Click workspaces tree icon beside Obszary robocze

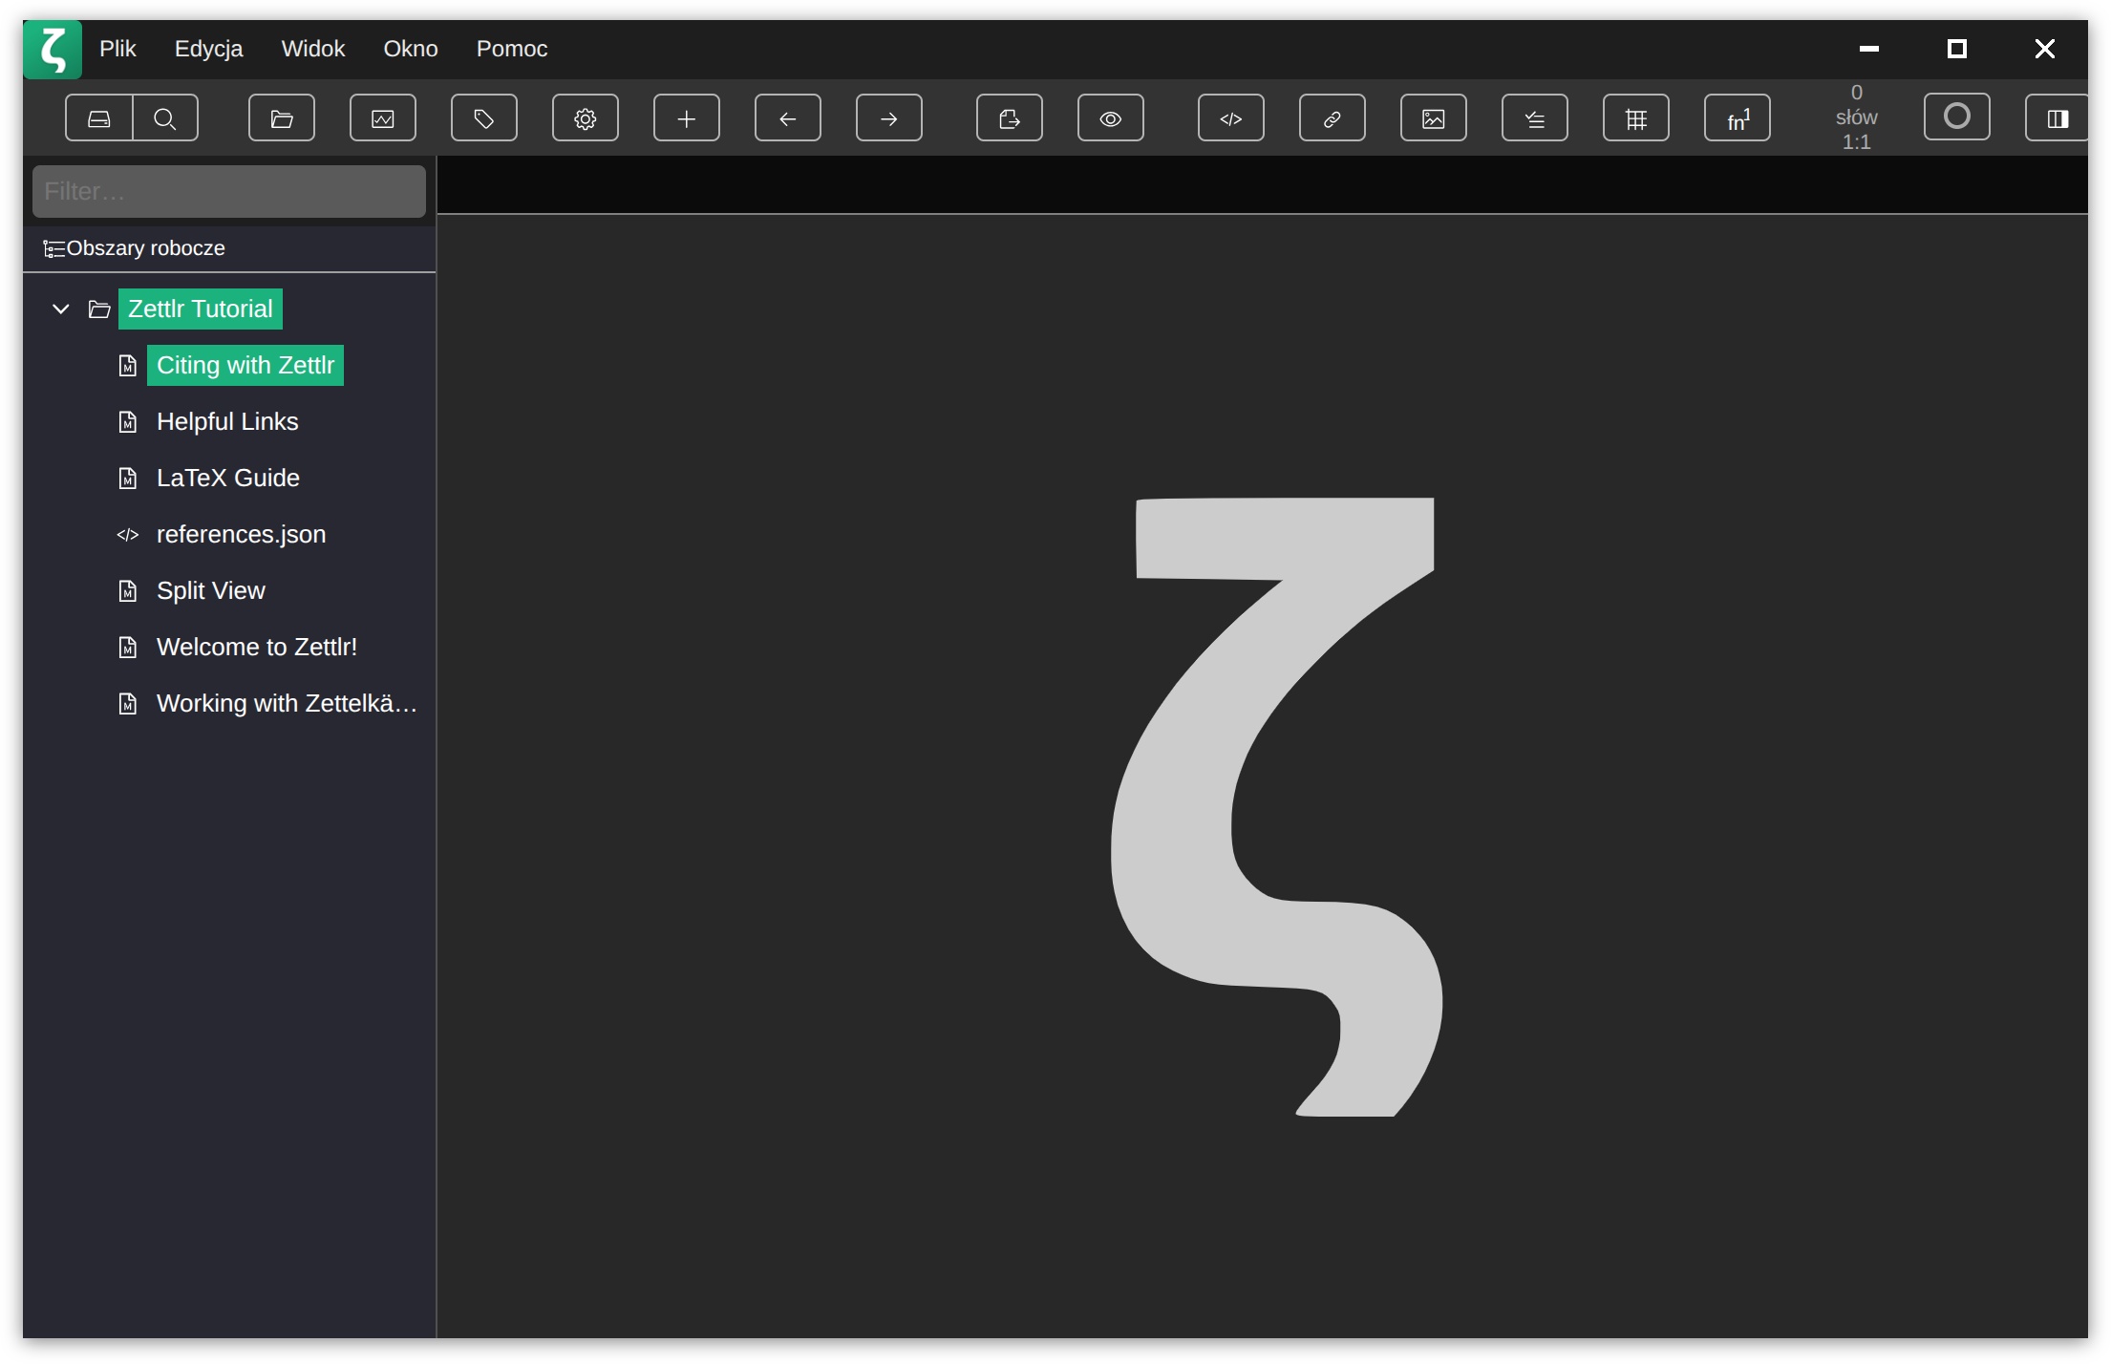coord(53,249)
